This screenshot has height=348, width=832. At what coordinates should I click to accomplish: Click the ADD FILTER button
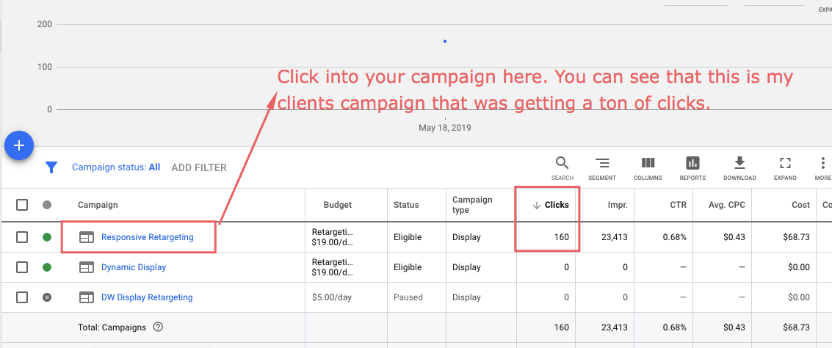pos(199,167)
